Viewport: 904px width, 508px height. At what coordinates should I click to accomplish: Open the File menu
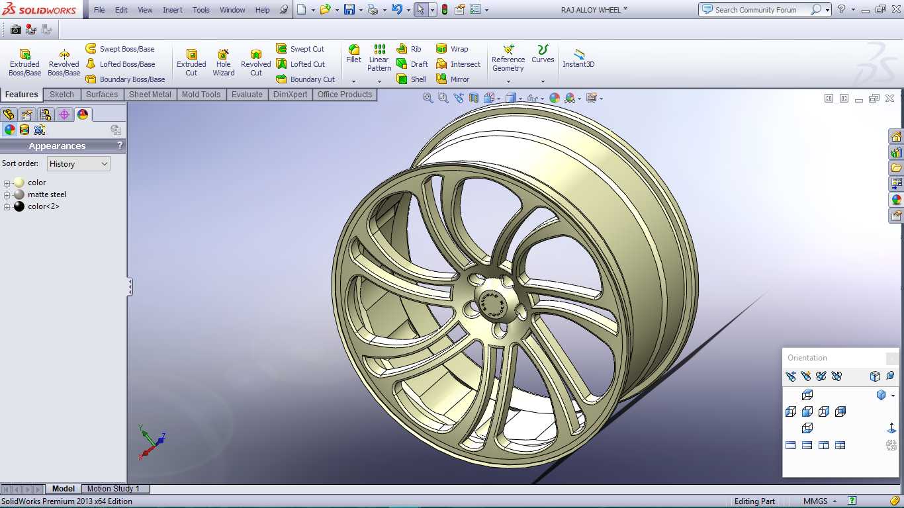pos(99,10)
